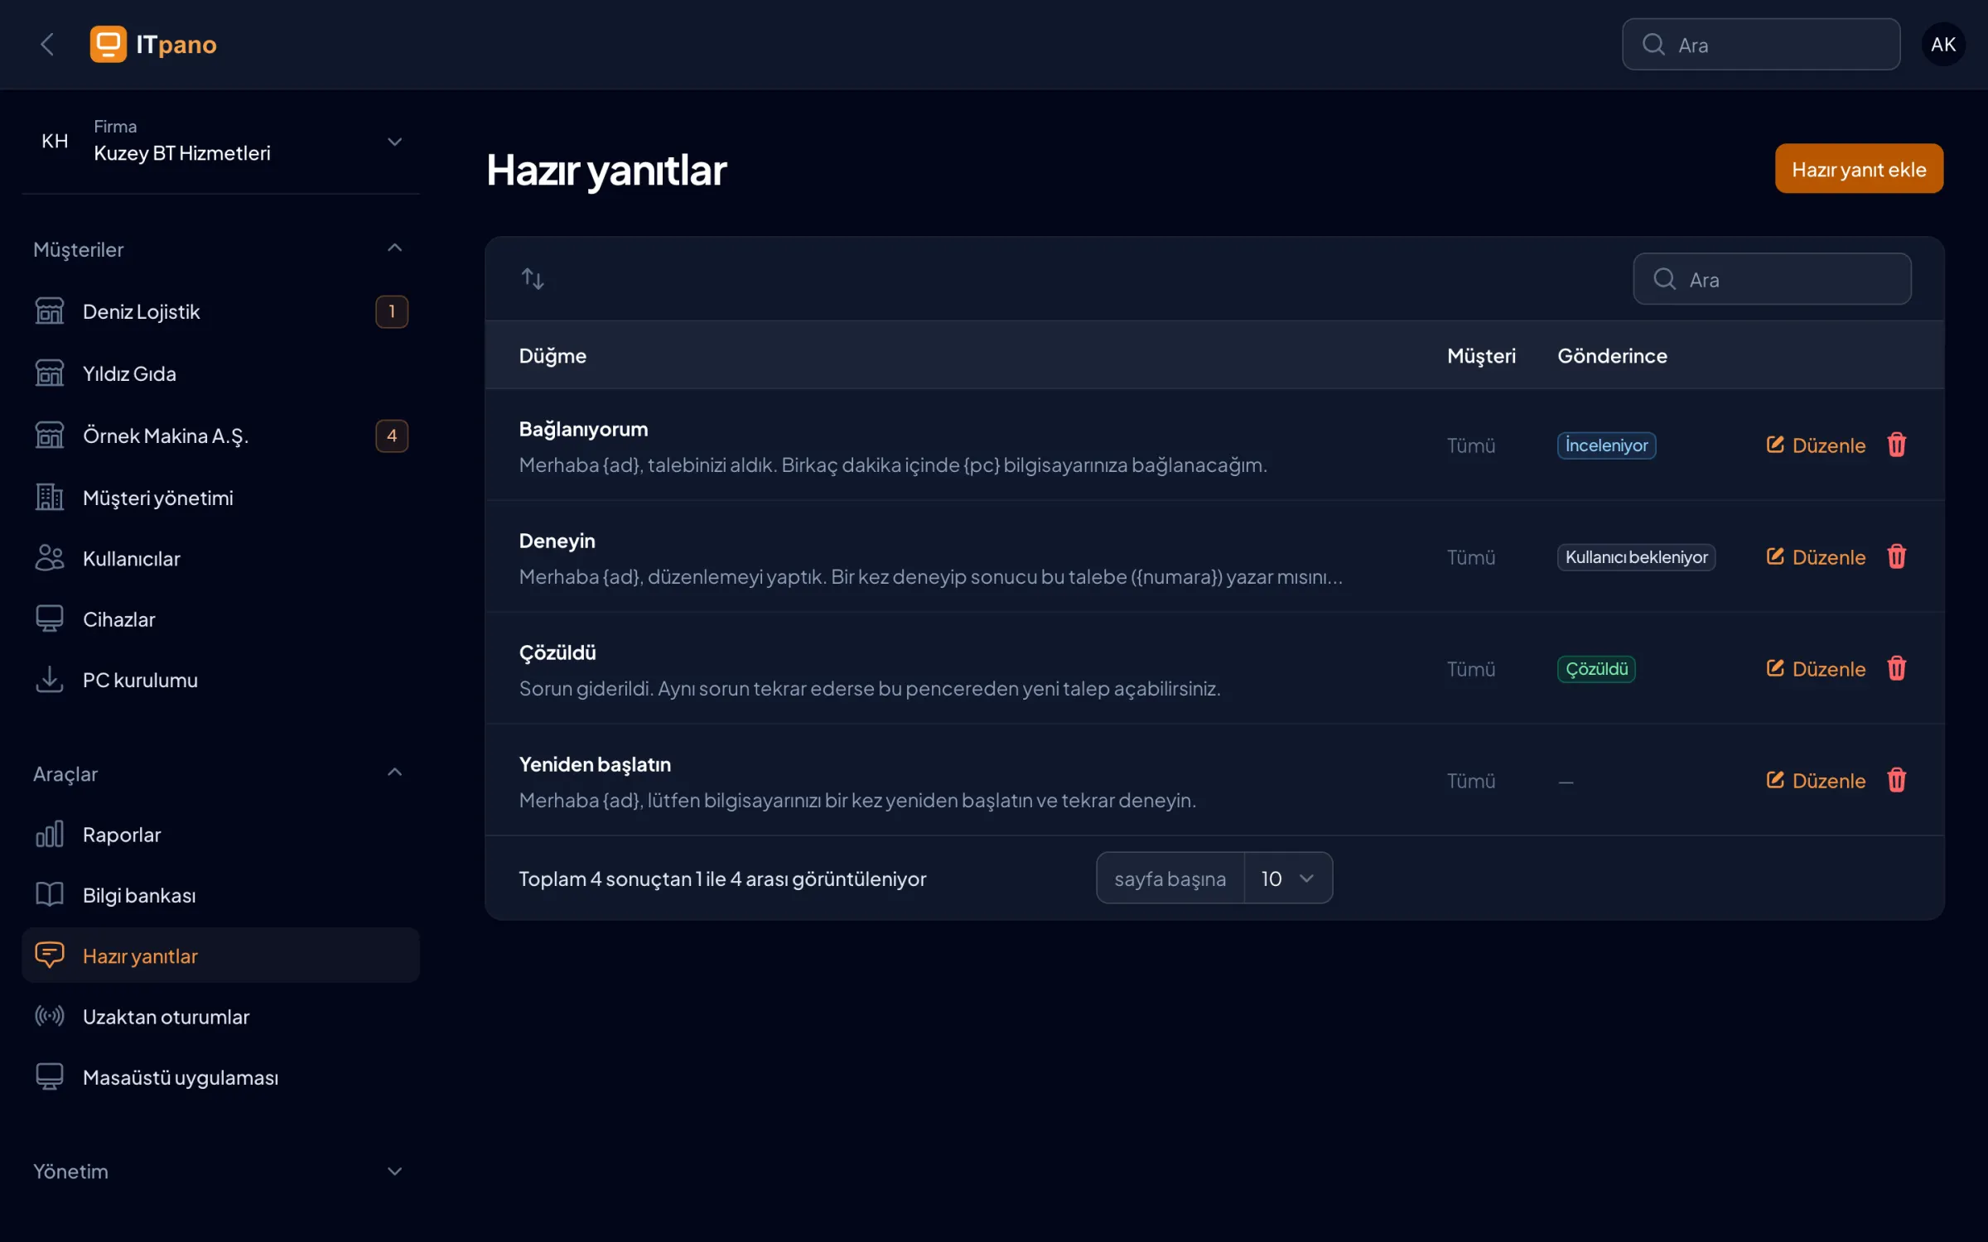Click the Gönderince column header
Viewport: 1988px width, 1242px height.
pos(1612,356)
